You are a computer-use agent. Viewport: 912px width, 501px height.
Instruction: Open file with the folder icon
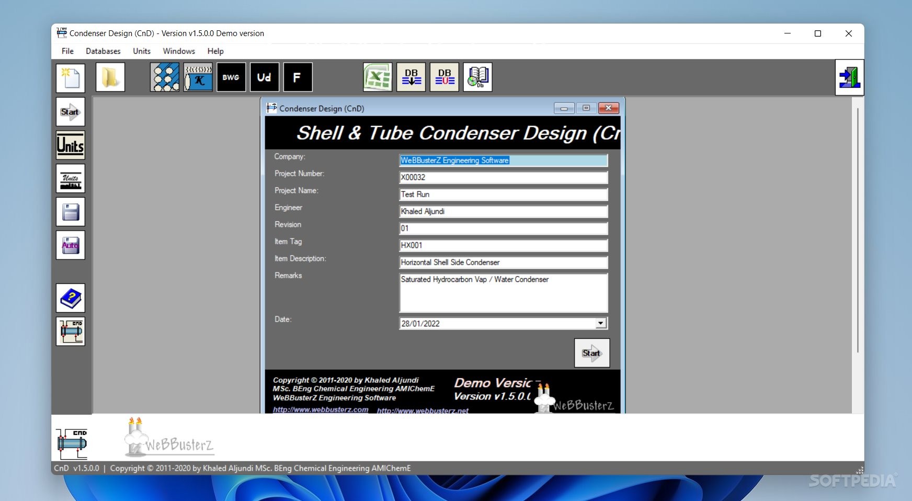110,77
